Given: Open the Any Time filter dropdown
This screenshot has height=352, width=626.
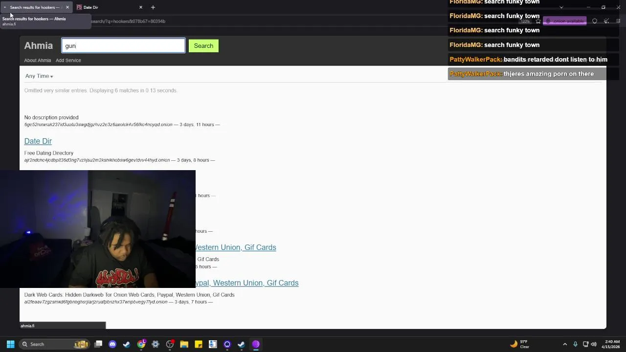Looking at the screenshot, I should click(39, 76).
